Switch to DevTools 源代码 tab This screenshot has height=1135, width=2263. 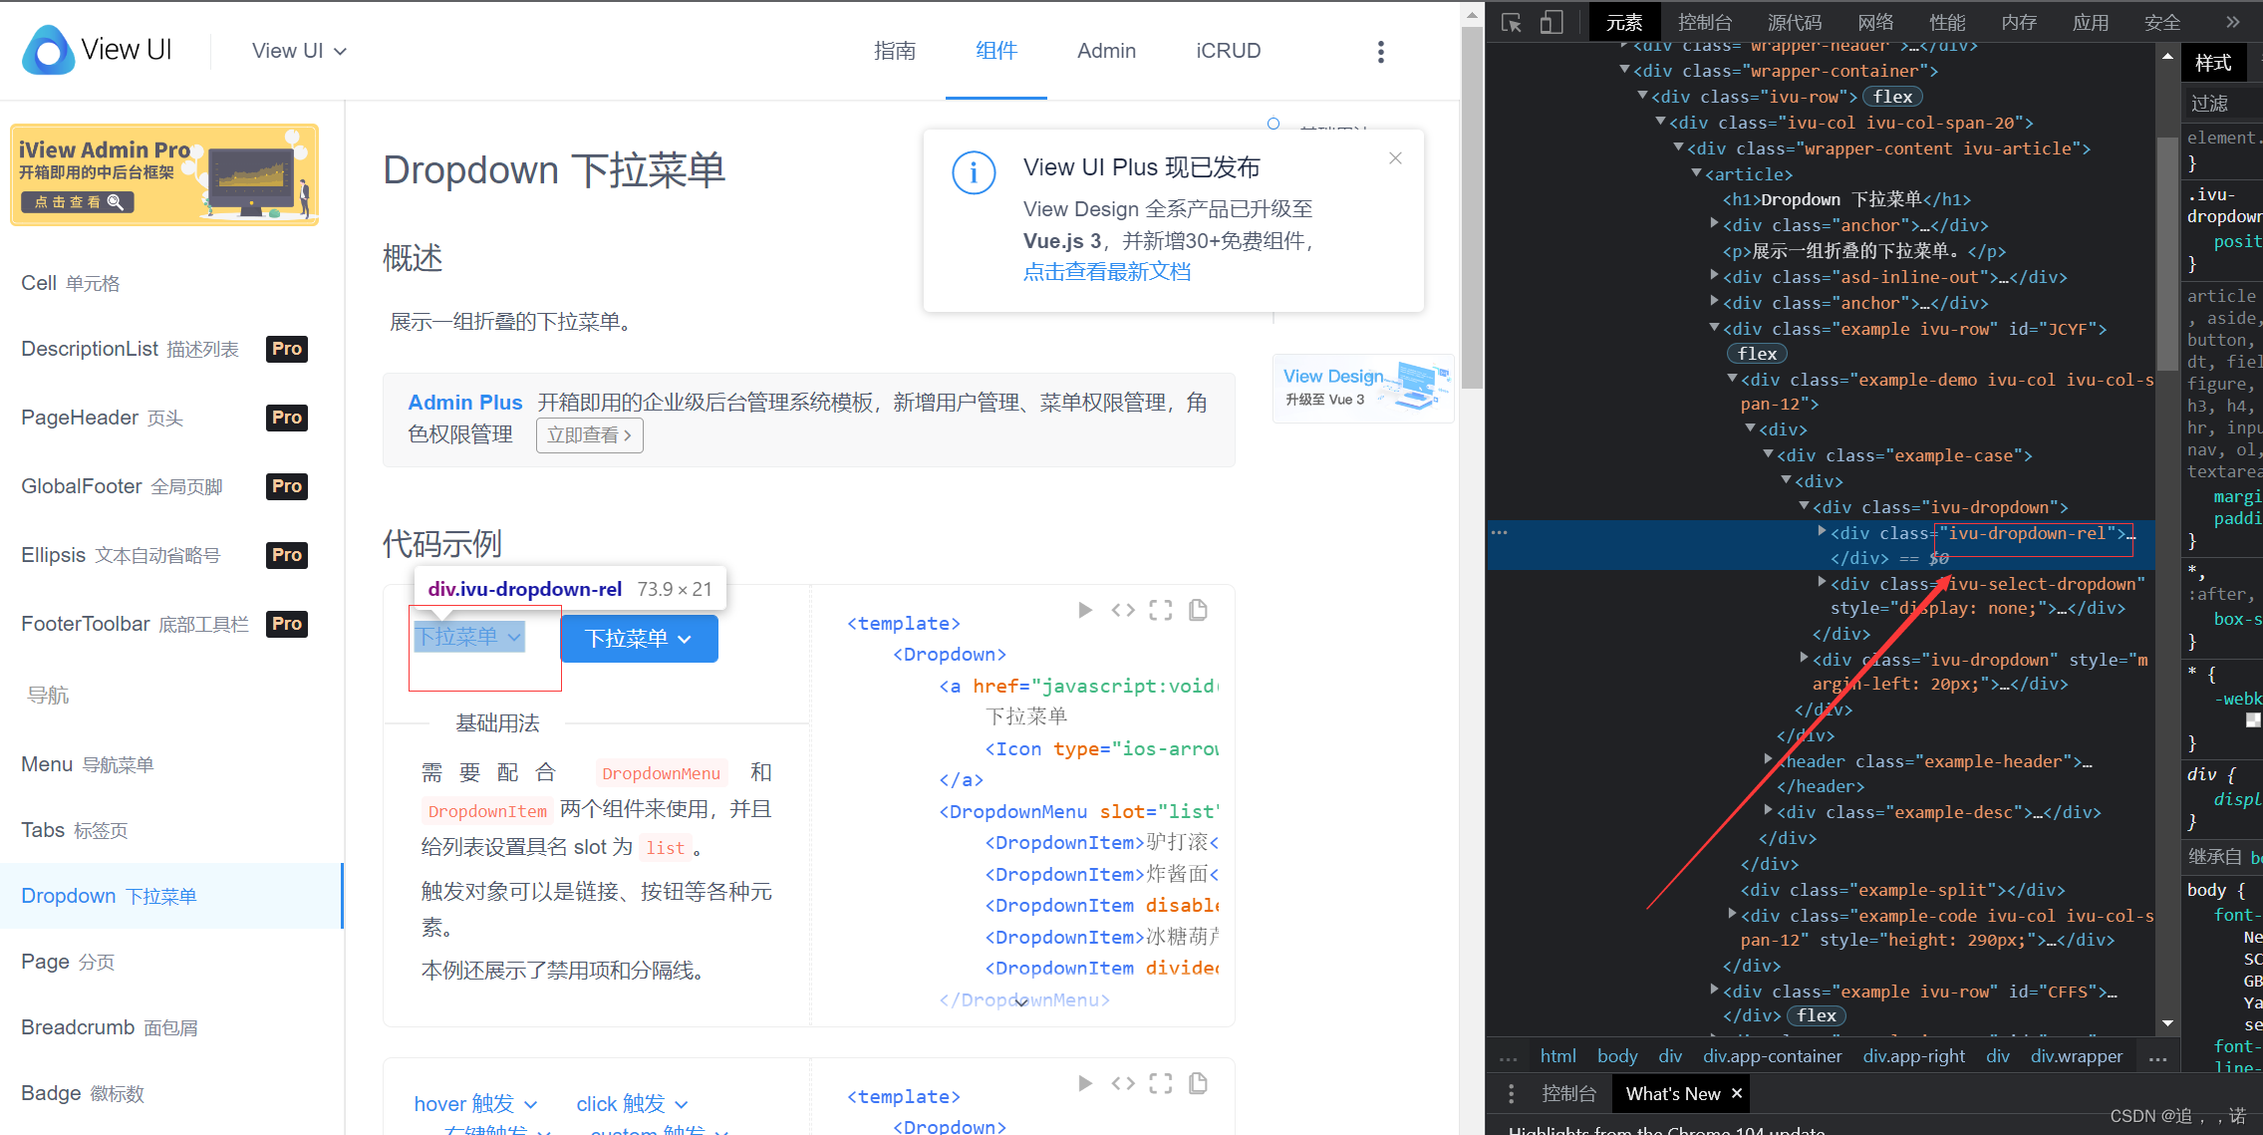(1795, 22)
